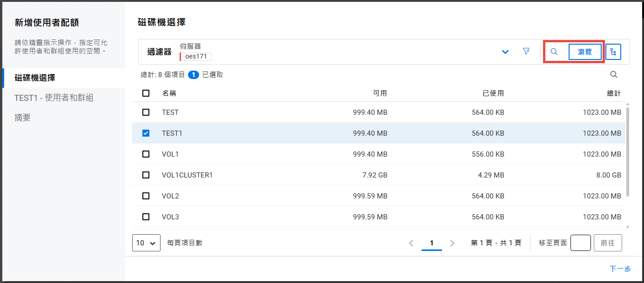Go to next page arrow
Viewport: 644px width, 283px height.
coord(452,243)
